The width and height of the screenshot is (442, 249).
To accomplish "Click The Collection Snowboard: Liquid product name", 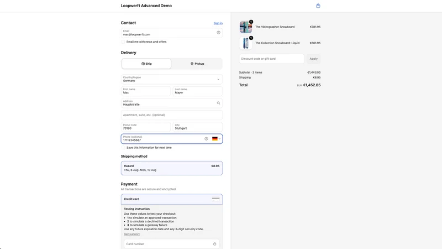I will (x=277, y=43).
